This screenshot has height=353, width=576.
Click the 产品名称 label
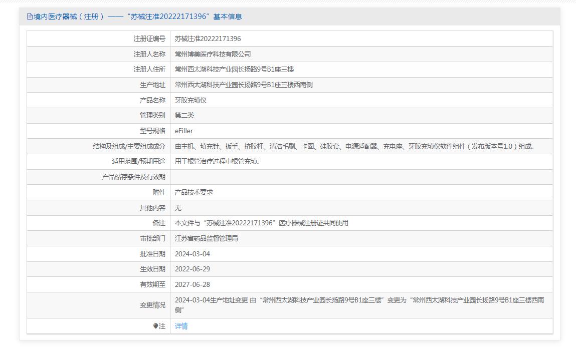point(153,100)
